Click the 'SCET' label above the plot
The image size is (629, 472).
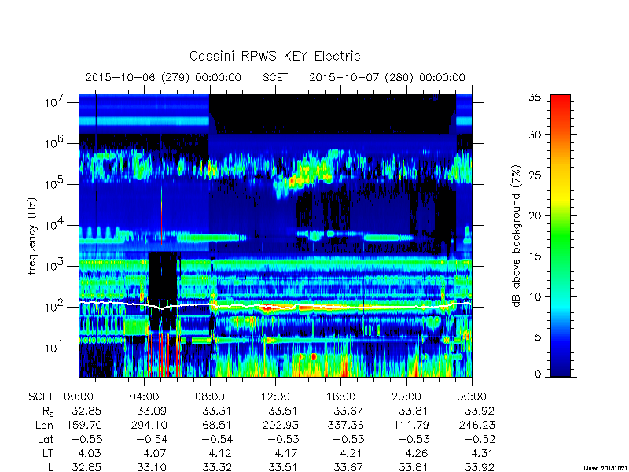point(274,77)
